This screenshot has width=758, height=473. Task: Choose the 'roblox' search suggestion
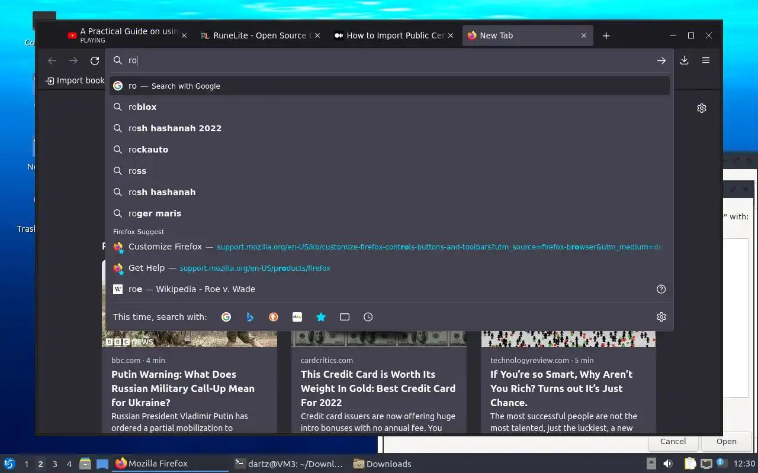pos(390,107)
